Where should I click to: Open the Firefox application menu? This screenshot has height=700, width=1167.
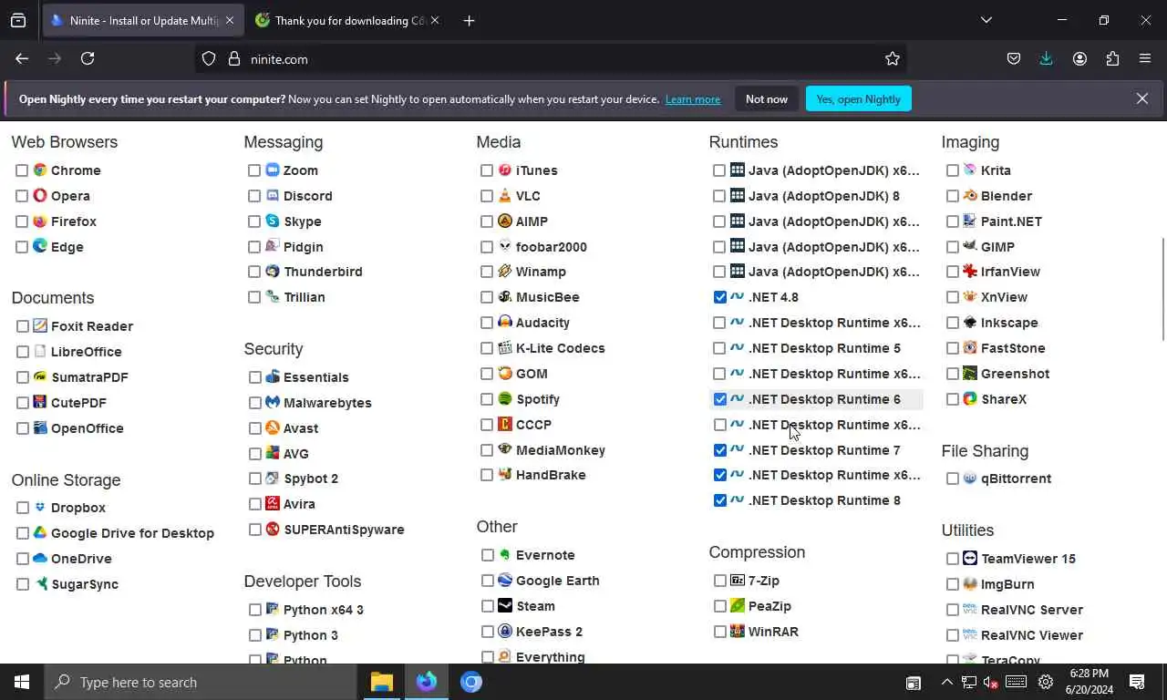pos(1145,58)
